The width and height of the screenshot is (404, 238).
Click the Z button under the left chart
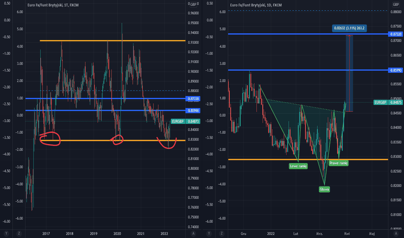click(x=19, y=234)
